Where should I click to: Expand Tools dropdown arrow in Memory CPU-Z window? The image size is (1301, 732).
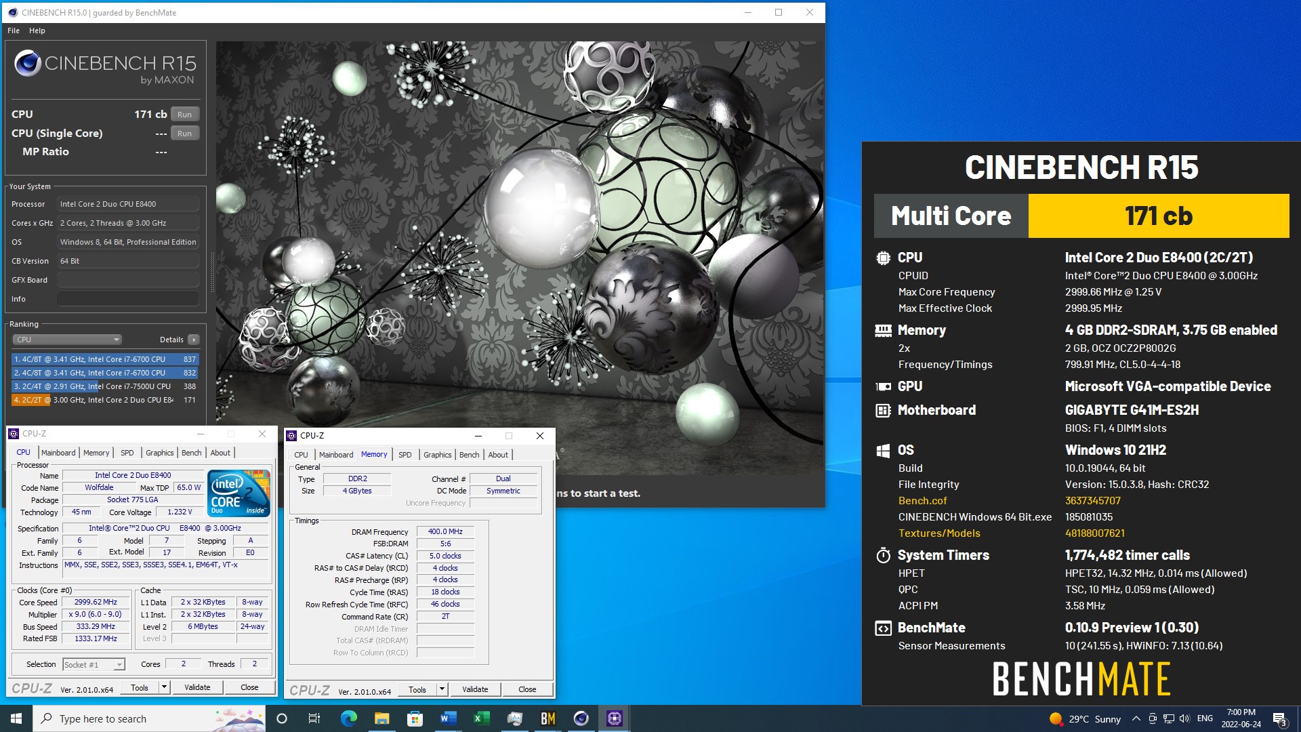tap(442, 689)
